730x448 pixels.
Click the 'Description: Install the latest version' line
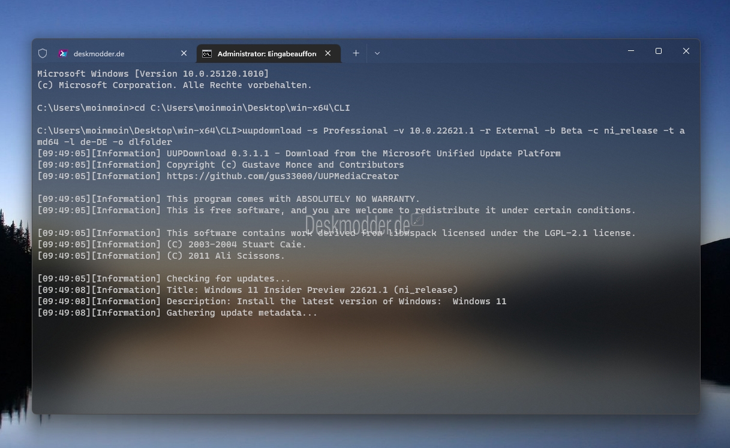(x=272, y=301)
